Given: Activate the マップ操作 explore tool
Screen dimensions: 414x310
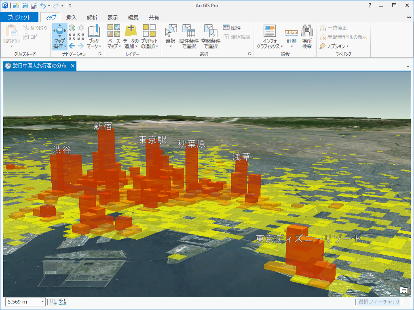Looking at the screenshot, I should tap(60, 37).
